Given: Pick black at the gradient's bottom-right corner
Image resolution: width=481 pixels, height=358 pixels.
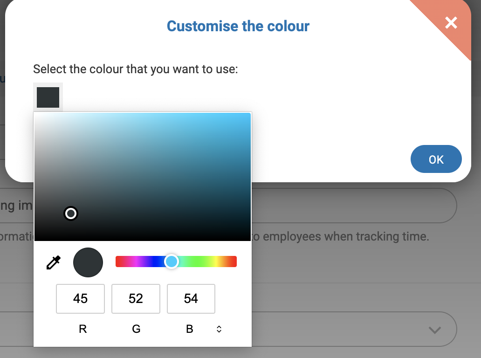Looking at the screenshot, I should [x=249, y=239].
